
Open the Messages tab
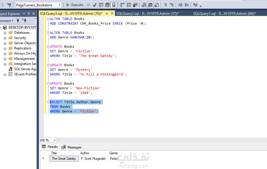[x=71, y=147]
